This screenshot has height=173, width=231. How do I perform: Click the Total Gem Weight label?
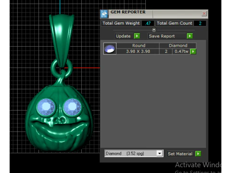tap(121, 23)
